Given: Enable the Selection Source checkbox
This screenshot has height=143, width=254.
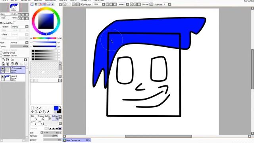Looking at the screenshot, I should coord(1,56).
